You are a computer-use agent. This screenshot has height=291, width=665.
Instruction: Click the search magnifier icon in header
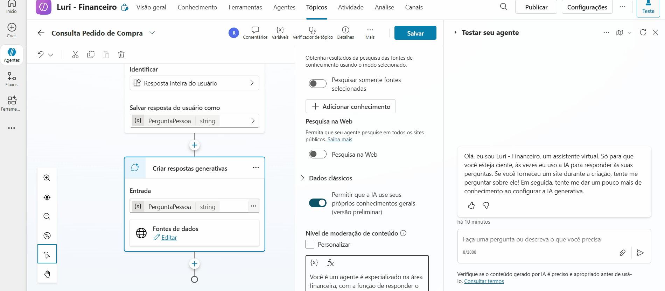(x=504, y=7)
